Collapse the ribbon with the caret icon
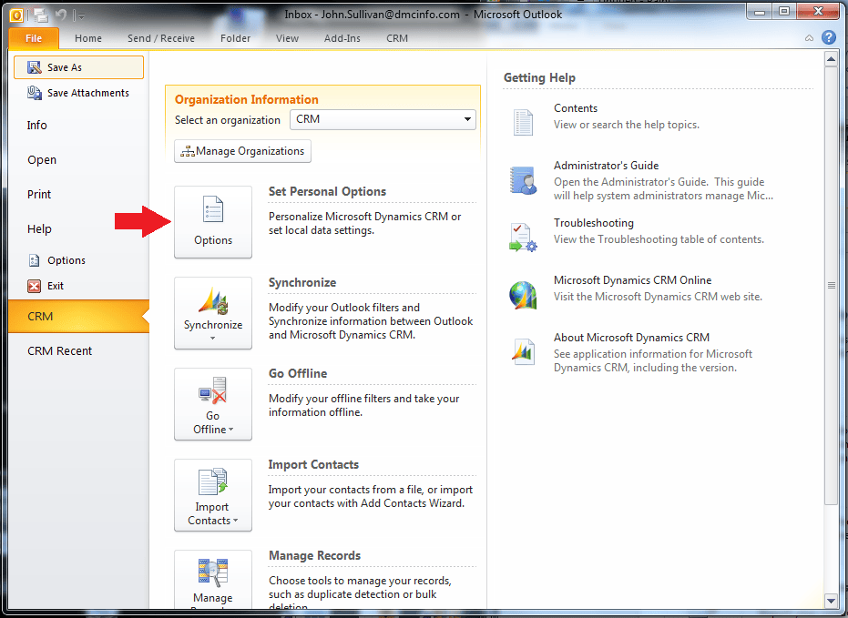 pyautogui.click(x=809, y=38)
